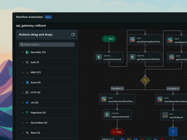Click New Relic icon on incidentDetected node
This screenshot has width=187, height=140.
click(99, 57)
